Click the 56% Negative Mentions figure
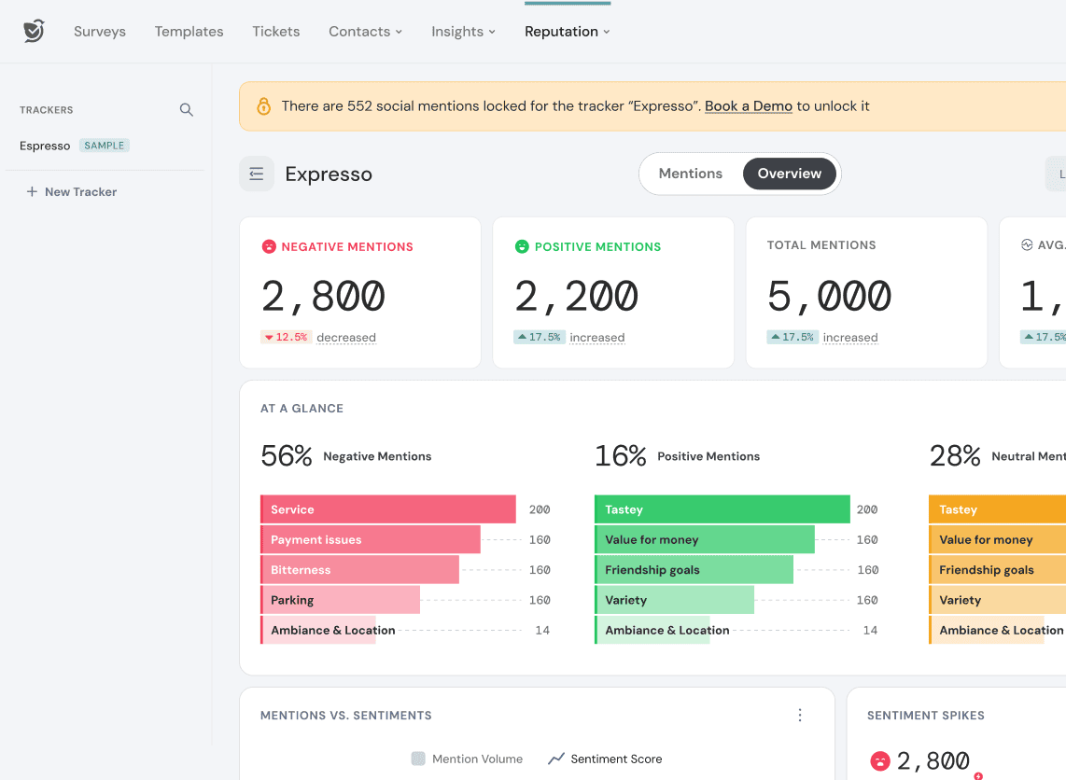Screen dimensions: 1066x780 tap(287, 455)
